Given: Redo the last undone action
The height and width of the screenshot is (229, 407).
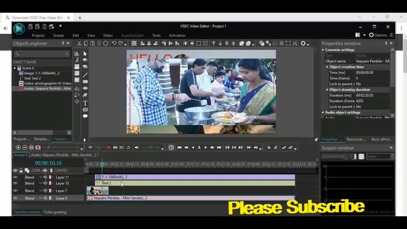Looking at the screenshot, I should pyautogui.click(x=121, y=43).
